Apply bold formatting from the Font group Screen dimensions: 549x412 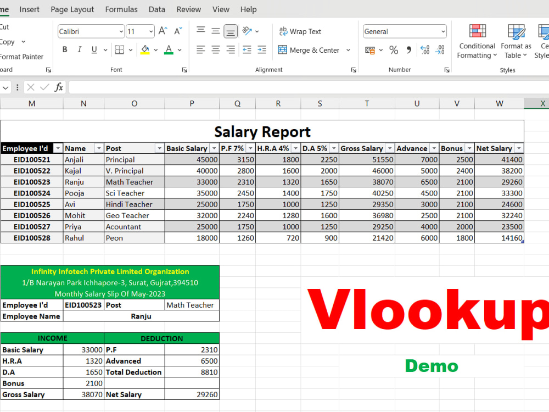[64, 49]
